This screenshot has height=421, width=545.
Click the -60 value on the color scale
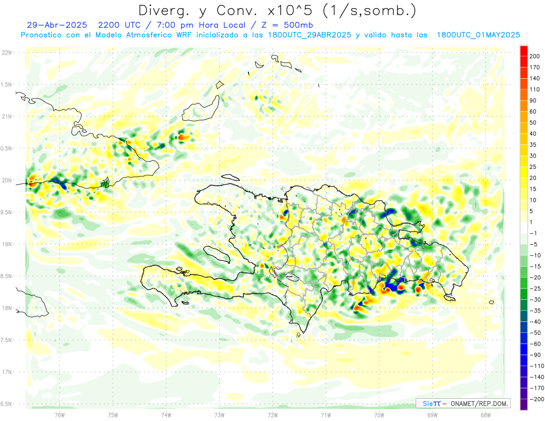point(535,343)
